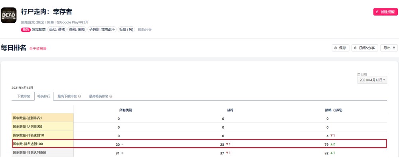Click the 创建提醒 button
399x158 pixels.
tap(385, 12)
